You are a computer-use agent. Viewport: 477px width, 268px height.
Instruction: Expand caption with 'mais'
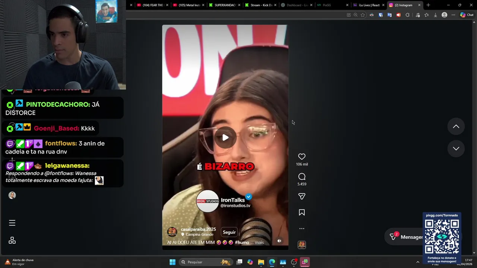click(x=259, y=242)
